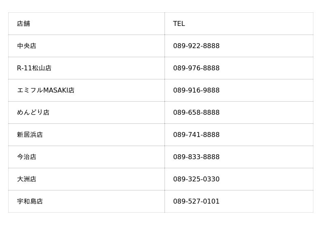329x225 pixels.
Task: Click phone number 089-922-8888
Action: pyautogui.click(x=196, y=46)
